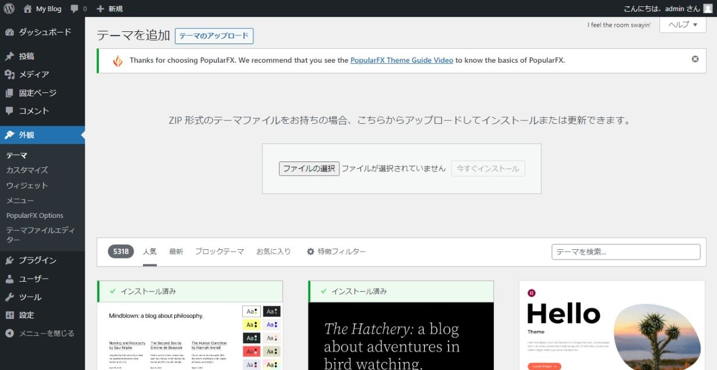
Task: Select the Hello theme thumbnail
Action: pyautogui.click(x=611, y=325)
